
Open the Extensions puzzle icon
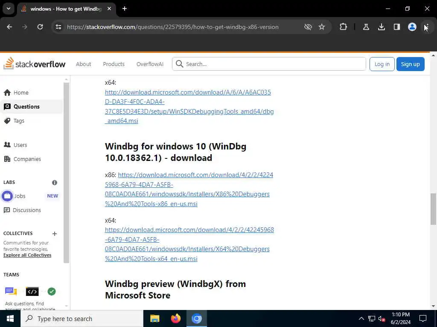click(344, 27)
